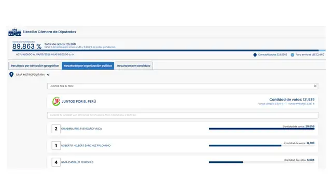Open the Resultado por ubicación geográfica tab
Screen dimensions: 332x195
click(35, 66)
